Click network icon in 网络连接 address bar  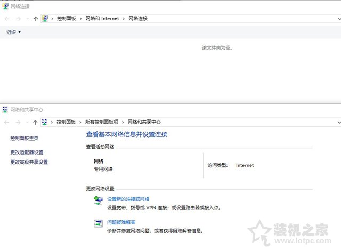tap(45, 19)
